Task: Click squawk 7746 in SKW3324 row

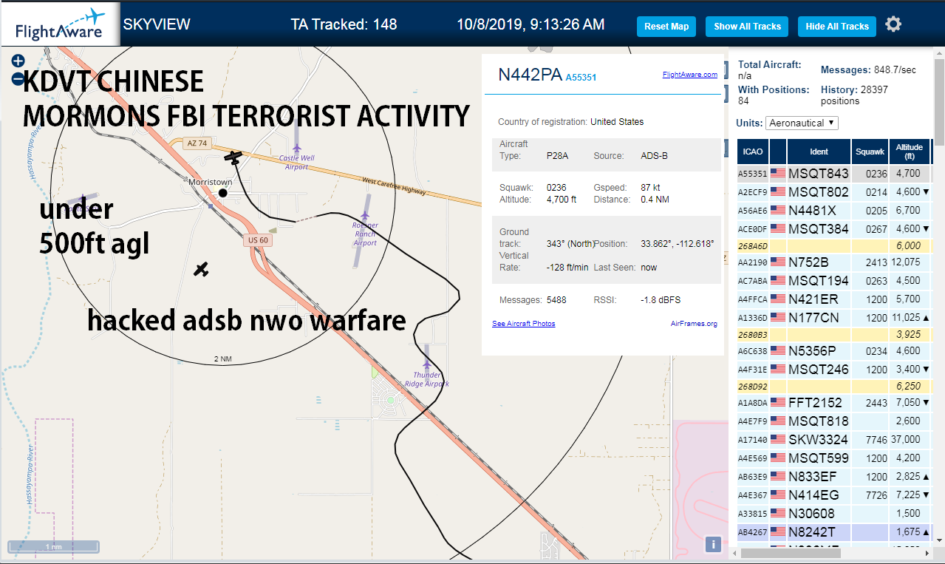Action: click(x=876, y=440)
